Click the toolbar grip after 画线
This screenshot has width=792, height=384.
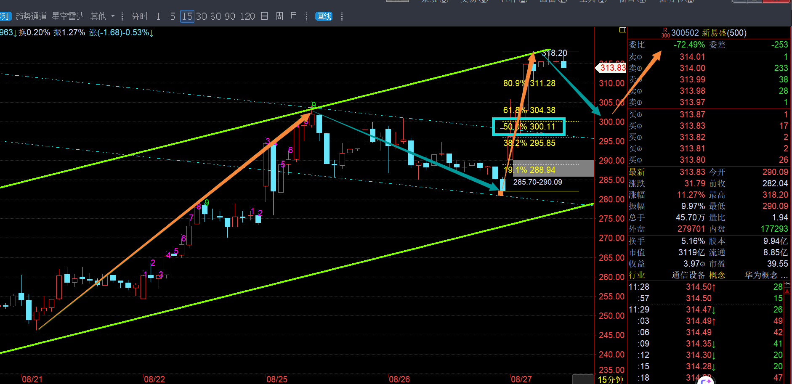click(x=342, y=16)
